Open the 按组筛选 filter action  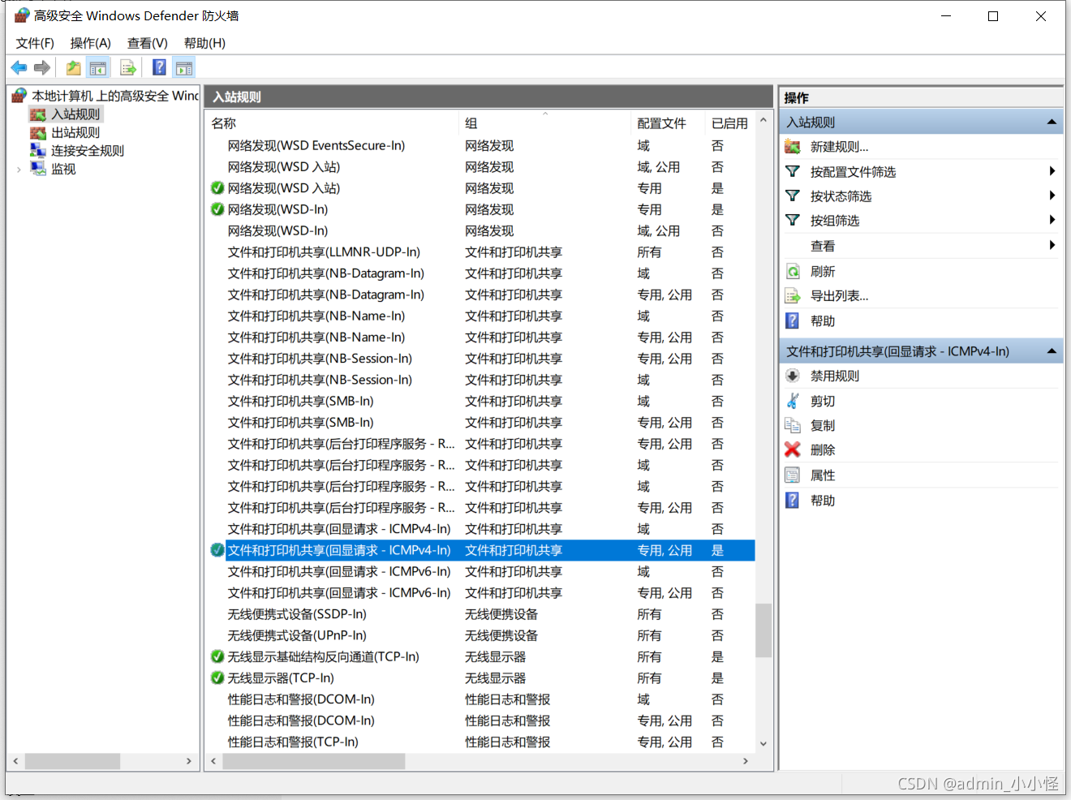tap(835, 221)
